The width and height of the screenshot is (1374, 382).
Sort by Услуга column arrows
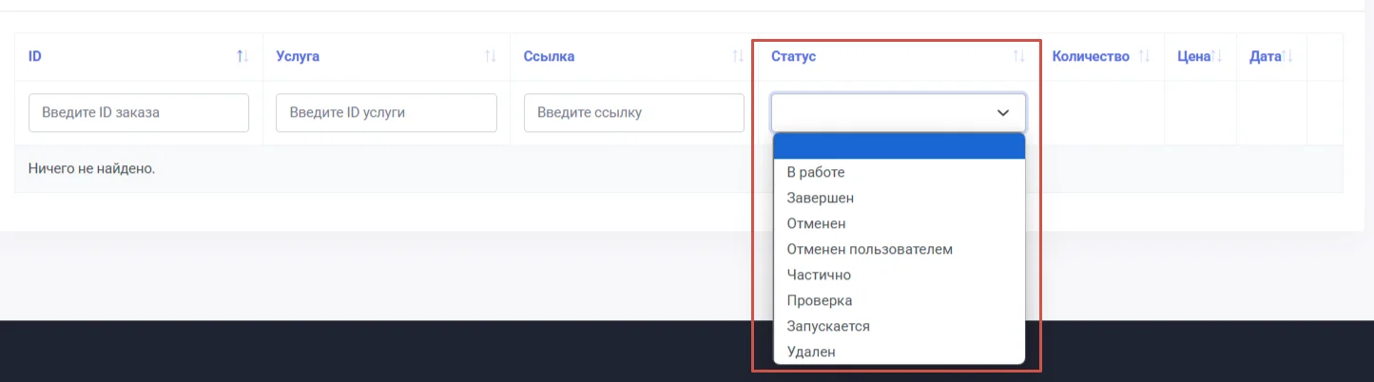[491, 57]
